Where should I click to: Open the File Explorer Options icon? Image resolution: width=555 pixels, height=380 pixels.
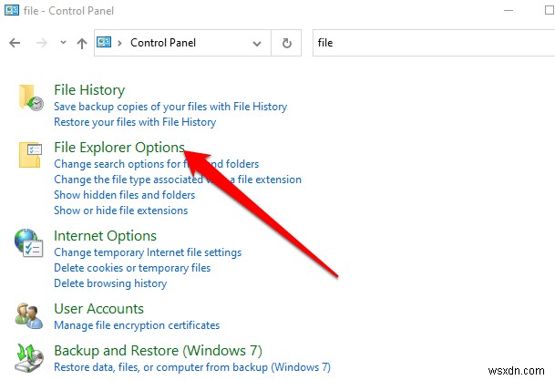point(30,155)
